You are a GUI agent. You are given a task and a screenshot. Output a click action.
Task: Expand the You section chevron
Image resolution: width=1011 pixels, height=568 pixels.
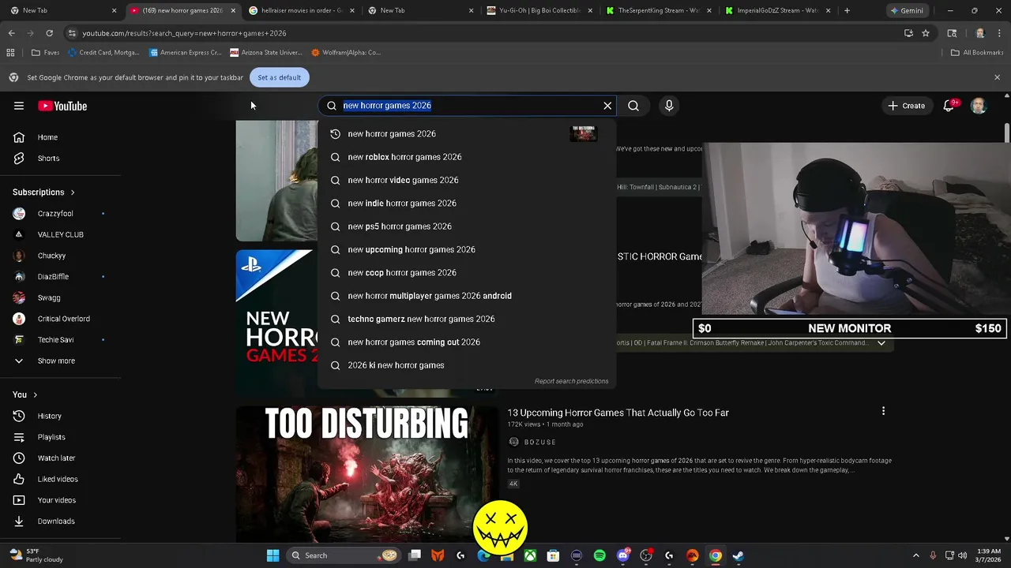click(x=35, y=394)
